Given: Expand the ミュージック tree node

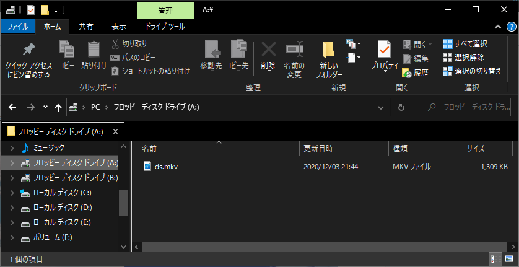Looking at the screenshot, I should coord(12,148).
